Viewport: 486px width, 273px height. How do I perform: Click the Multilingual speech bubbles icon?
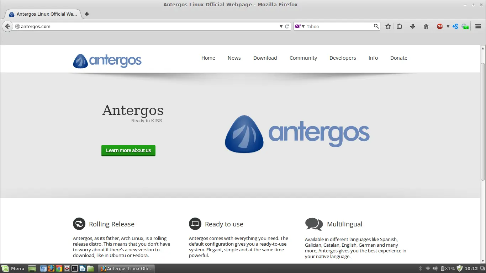tap(314, 224)
